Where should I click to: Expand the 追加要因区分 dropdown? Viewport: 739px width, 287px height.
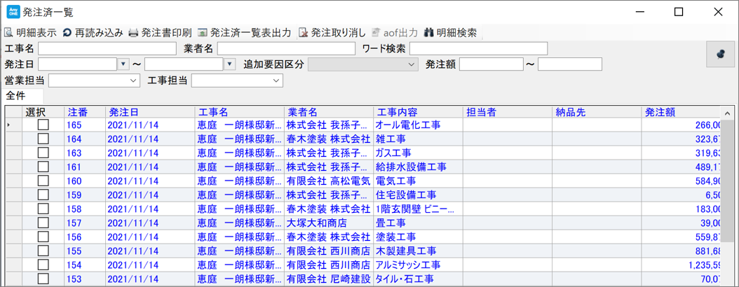tap(412, 64)
